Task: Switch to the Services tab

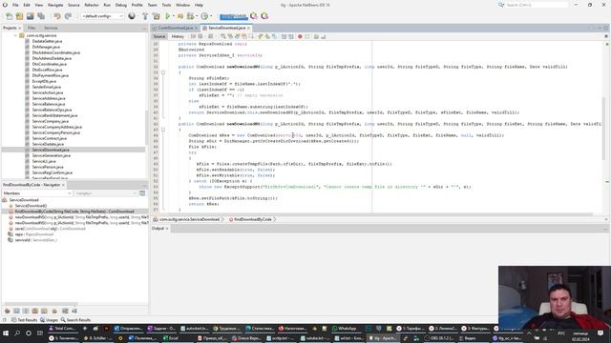Action: pyautogui.click(x=51, y=28)
